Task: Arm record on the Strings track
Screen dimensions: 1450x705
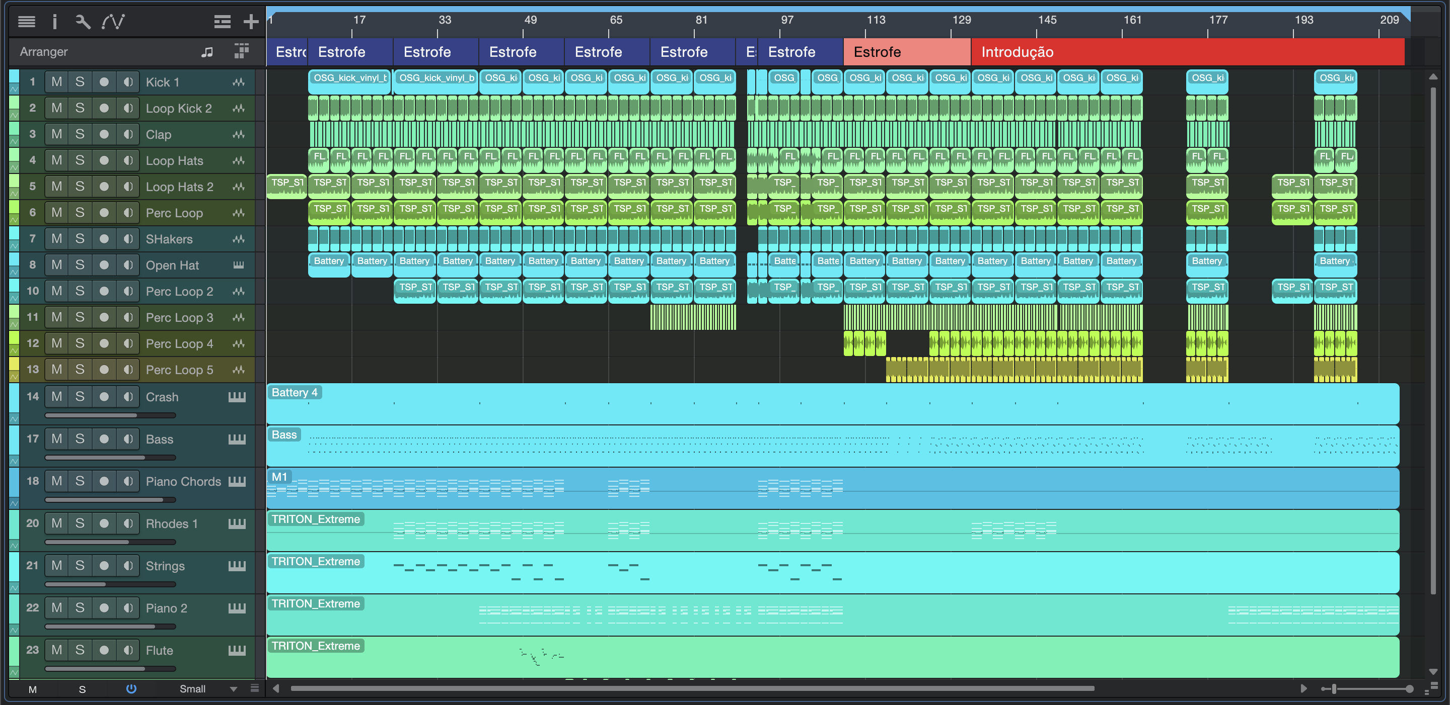Action: 104,566
